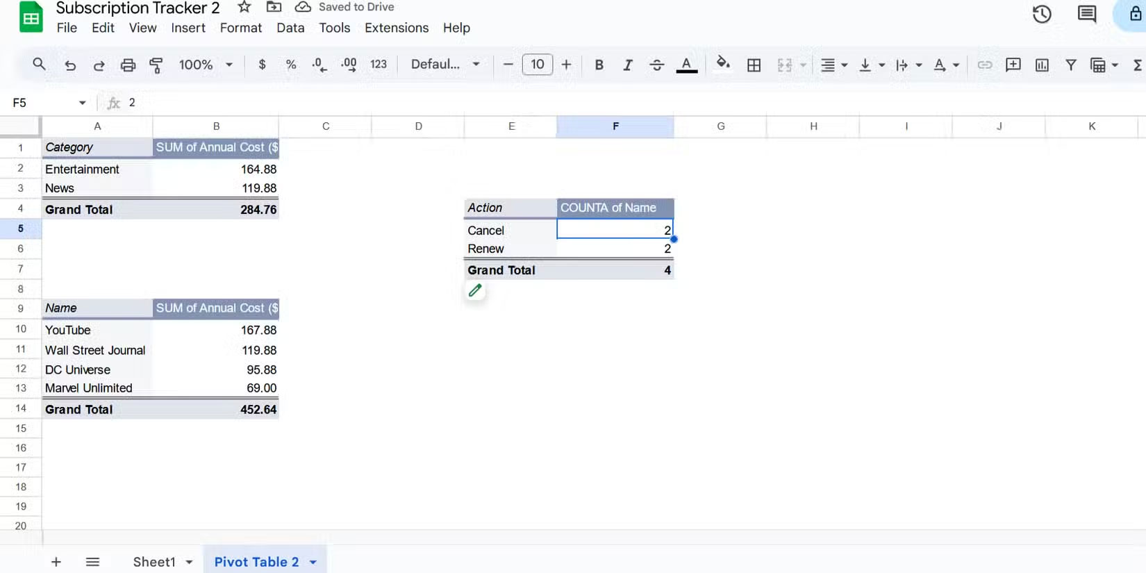Open Pivot Table 2 tab options arrow
This screenshot has width=1146, height=573.
pyautogui.click(x=313, y=562)
